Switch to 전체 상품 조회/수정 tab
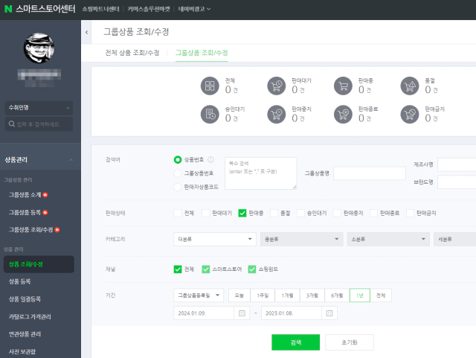The width and height of the screenshot is (476, 358). [x=132, y=53]
